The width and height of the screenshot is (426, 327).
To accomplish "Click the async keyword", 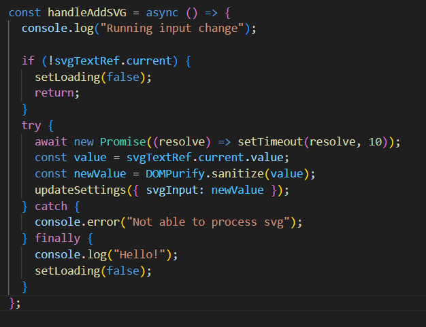I will click(x=162, y=13).
